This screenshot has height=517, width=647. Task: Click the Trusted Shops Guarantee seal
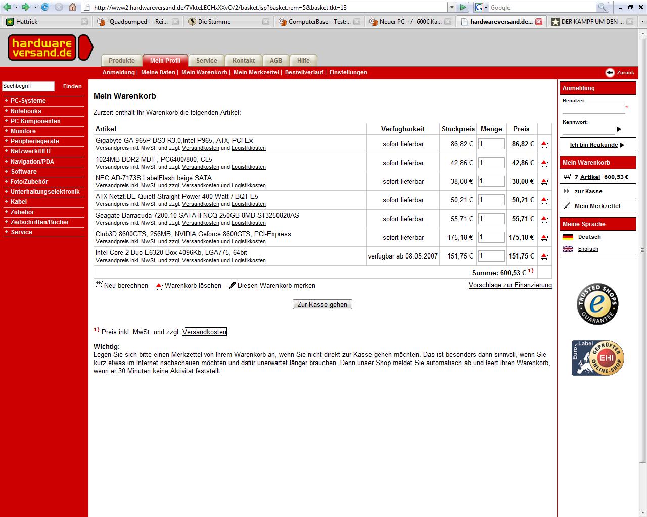[597, 304]
